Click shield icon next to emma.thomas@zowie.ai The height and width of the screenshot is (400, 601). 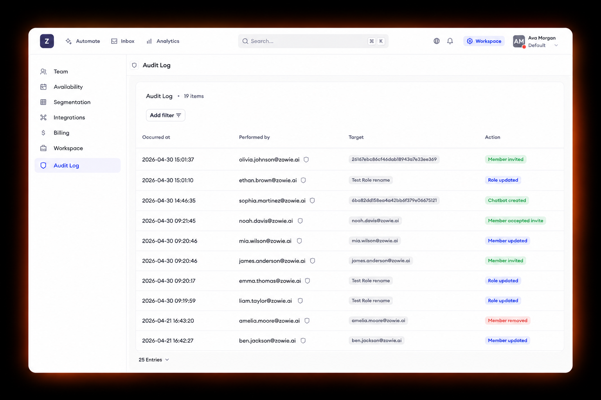[x=308, y=280]
